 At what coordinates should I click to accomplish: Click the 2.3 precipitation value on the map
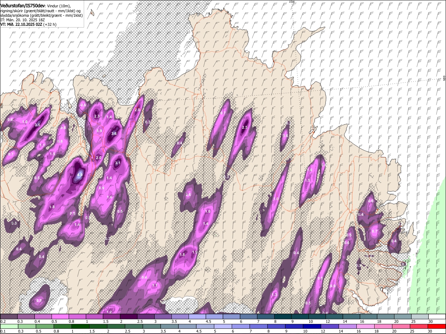pos(97,116)
